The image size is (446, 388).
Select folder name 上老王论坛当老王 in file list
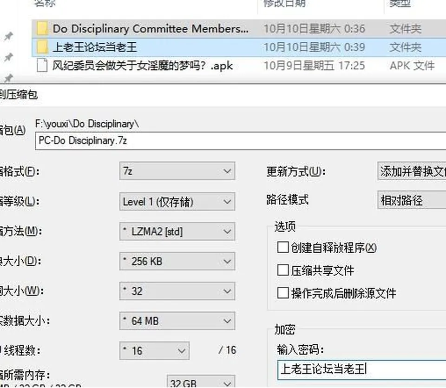click(x=95, y=47)
